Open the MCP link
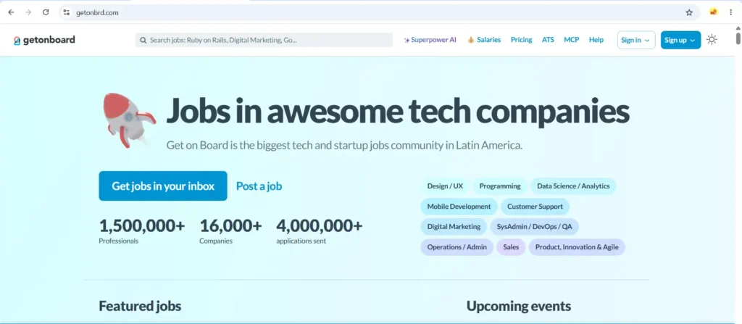The width and height of the screenshot is (742, 324). (x=571, y=41)
